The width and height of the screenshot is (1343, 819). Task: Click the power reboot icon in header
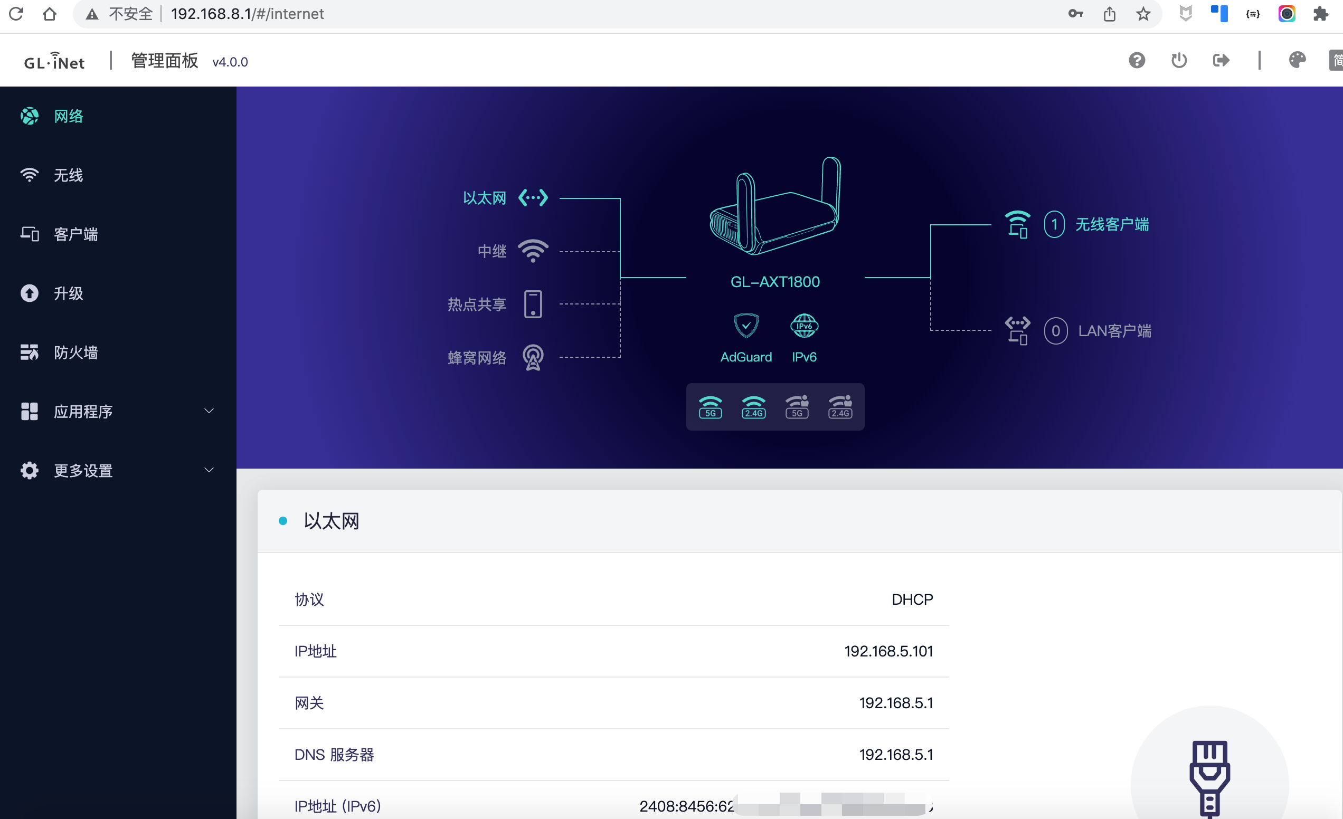1179,61
